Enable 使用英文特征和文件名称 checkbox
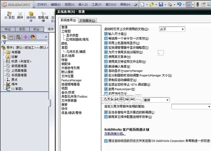Image resolution: width=211 pixels, height=151 pixels. (x=106, y=62)
